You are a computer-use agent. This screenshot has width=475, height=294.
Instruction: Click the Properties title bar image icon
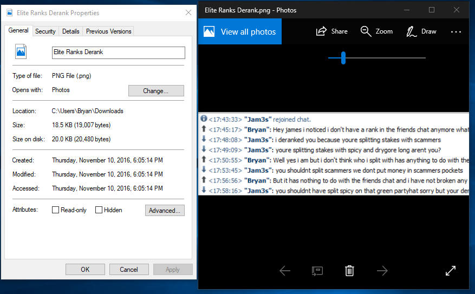click(x=10, y=12)
